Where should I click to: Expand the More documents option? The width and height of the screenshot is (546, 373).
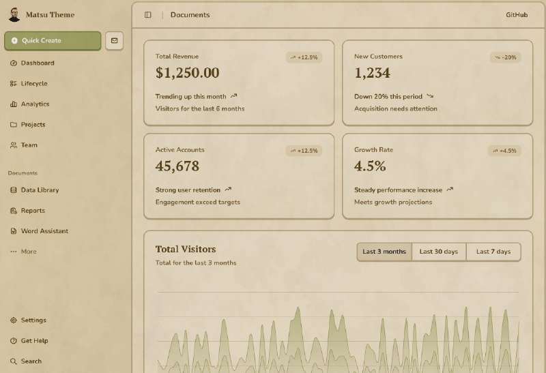[x=28, y=252]
